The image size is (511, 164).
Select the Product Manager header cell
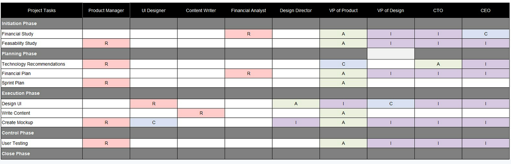[x=106, y=11]
